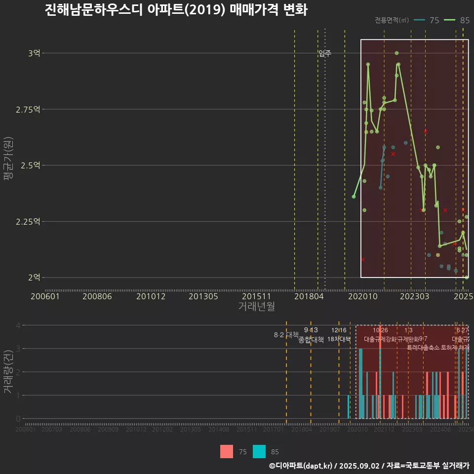Select 200909 on the volume chart axis
Viewport: 474px width, 474px height.
tap(108, 429)
